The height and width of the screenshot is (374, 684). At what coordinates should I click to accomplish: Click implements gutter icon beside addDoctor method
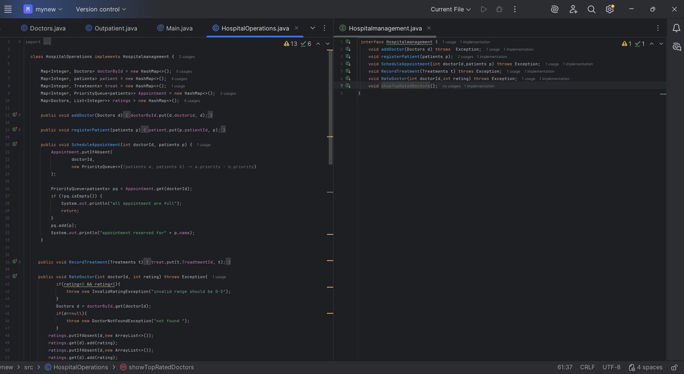click(x=14, y=115)
